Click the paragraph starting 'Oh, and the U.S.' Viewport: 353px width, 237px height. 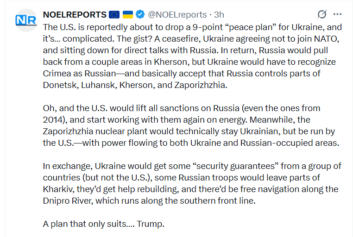[191, 125]
